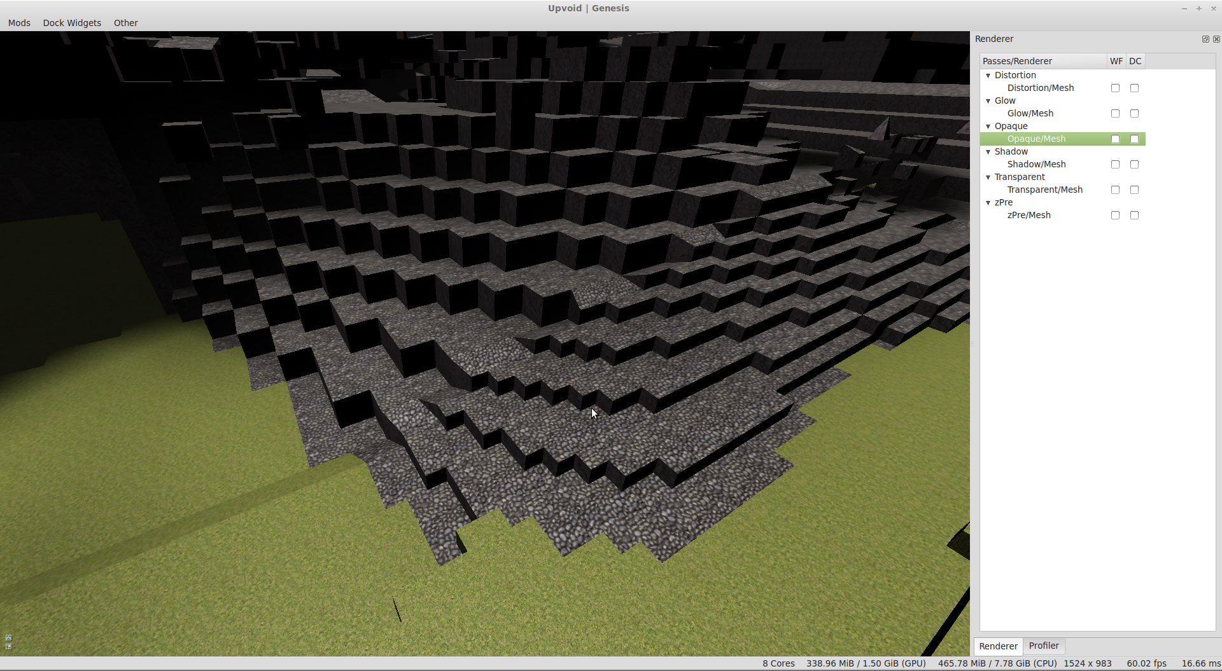Click the WF column header
1222x671 pixels.
pyautogui.click(x=1116, y=61)
